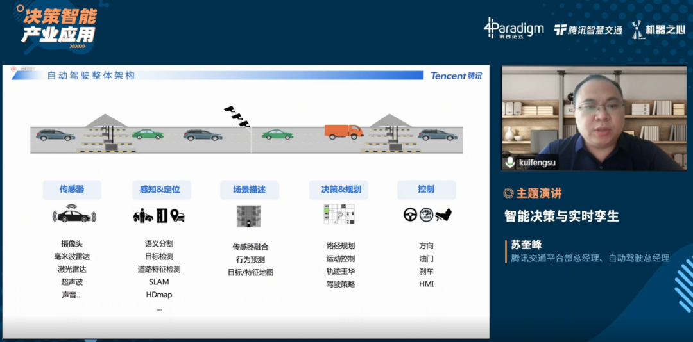Click the talk title 智能决策与实时孪生
Screen dimensions: 693x342
point(561,216)
